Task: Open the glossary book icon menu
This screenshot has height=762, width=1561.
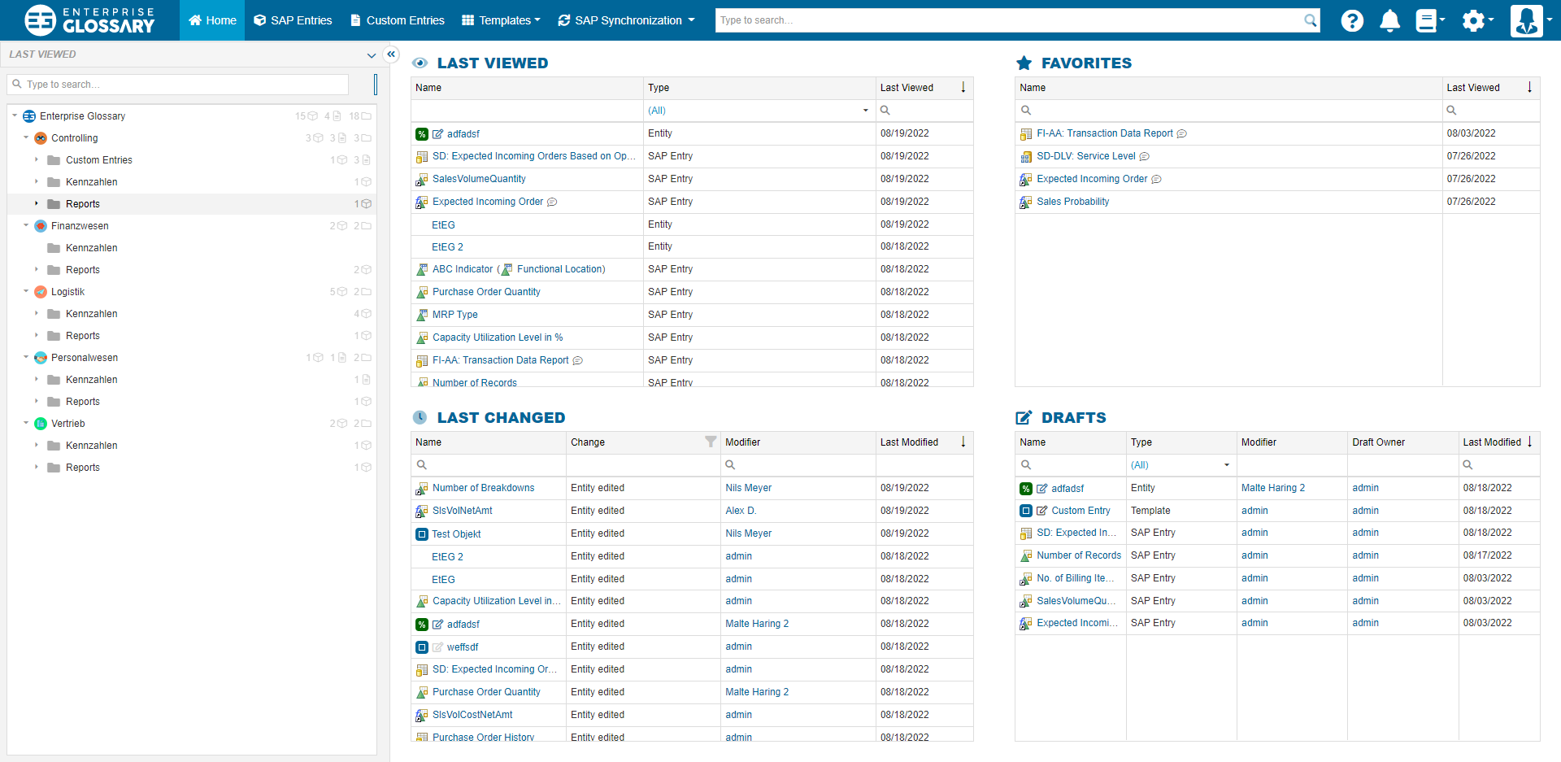Action: point(1430,20)
